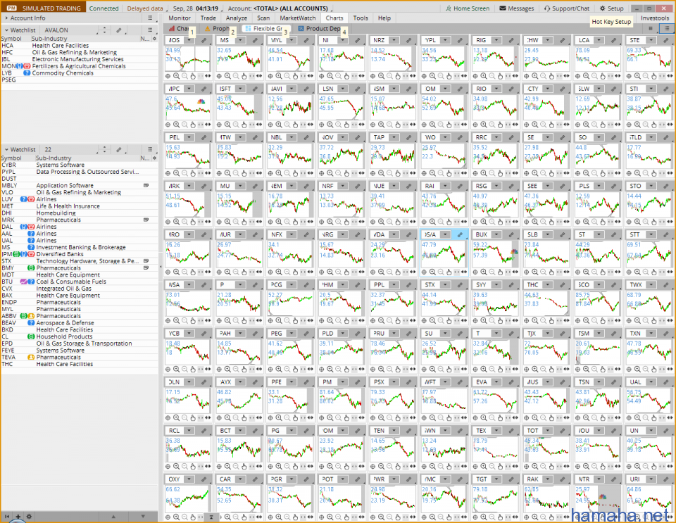Zoom in on the MS chart

click(227, 76)
